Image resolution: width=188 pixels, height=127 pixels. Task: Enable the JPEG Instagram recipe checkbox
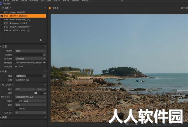(2, 23)
